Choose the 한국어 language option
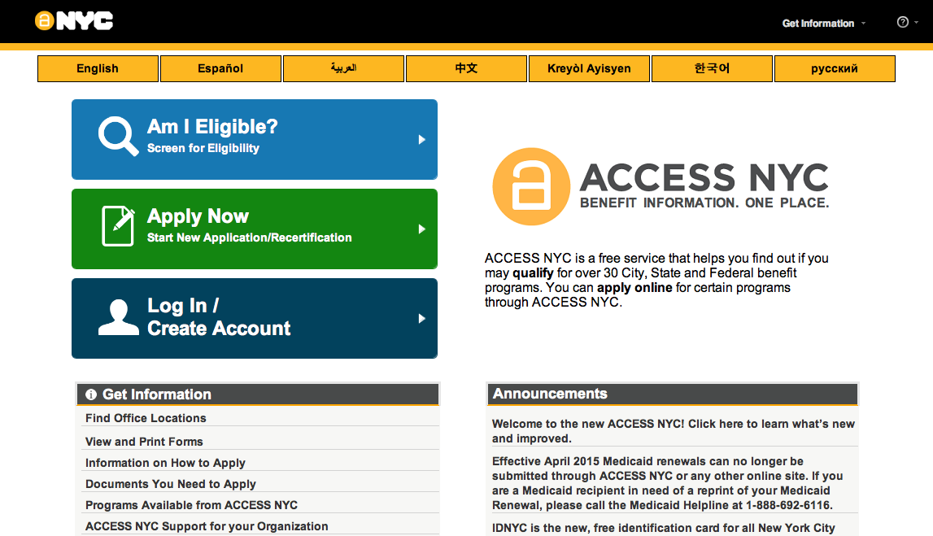 (712, 69)
